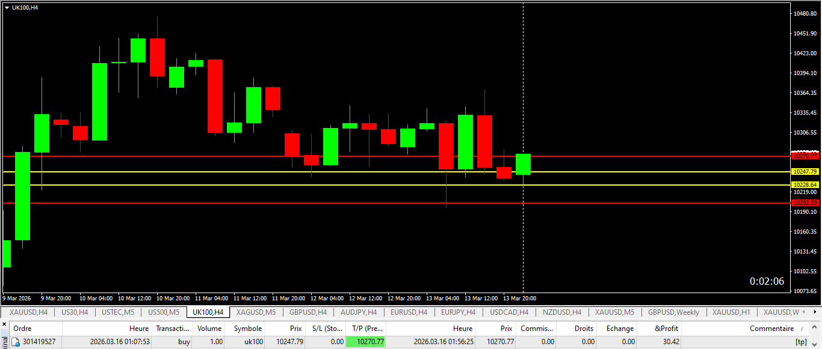The image size is (822, 349).
Task: Click the red 10202.59 price label on axis
Action: 805,203
